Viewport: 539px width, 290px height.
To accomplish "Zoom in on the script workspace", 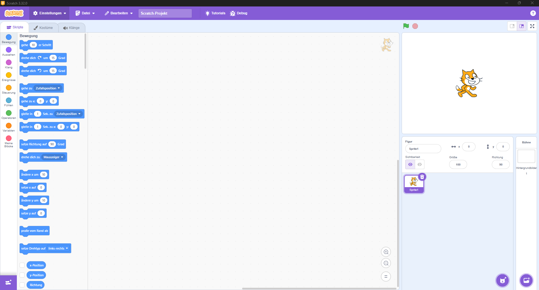I will point(386,252).
